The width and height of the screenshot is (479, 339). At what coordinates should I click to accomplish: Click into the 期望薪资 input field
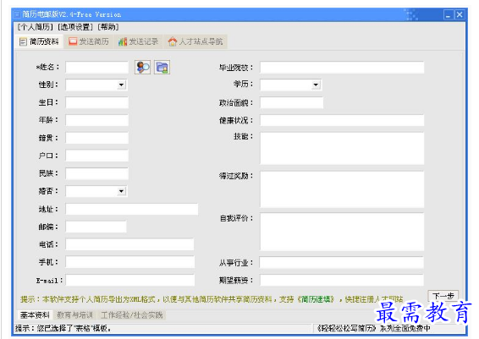coord(342,280)
